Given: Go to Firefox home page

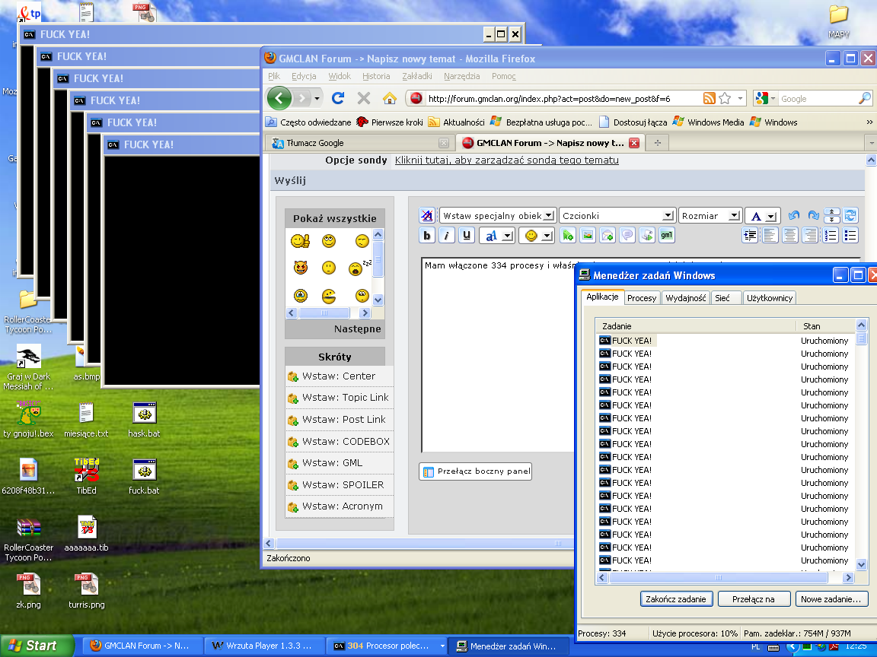Looking at the screenshot, I should (x=390, y=98).
